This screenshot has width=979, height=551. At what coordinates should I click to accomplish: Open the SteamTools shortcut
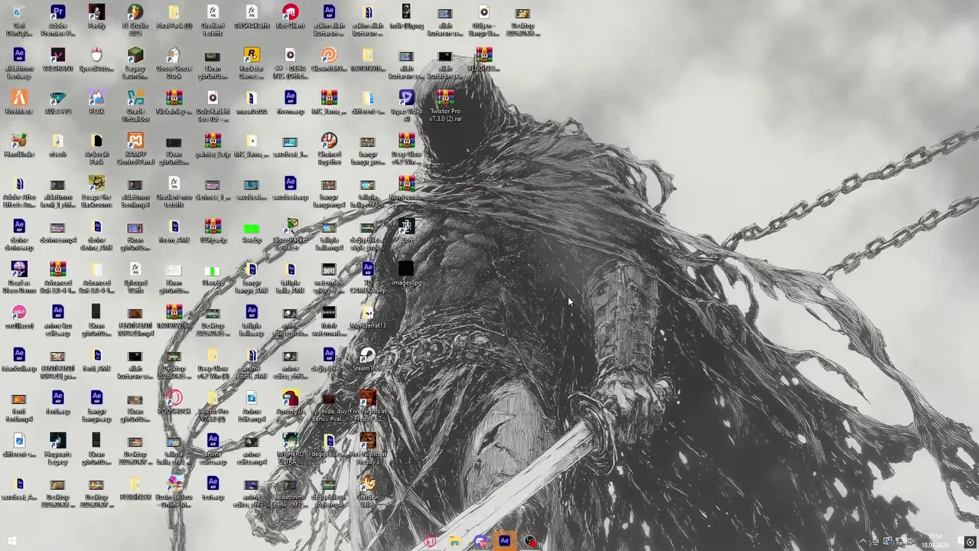tap(368, 360)
